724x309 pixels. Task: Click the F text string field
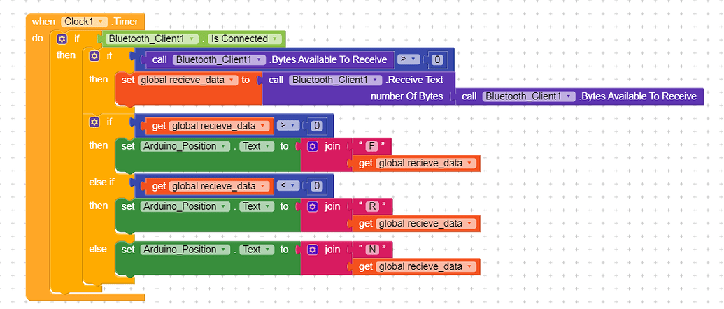point(371,147)
